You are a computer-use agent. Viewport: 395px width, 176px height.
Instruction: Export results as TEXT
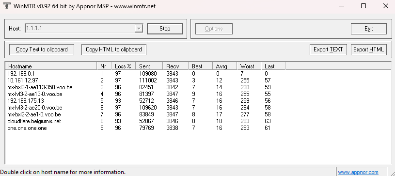tap(328, 49)
